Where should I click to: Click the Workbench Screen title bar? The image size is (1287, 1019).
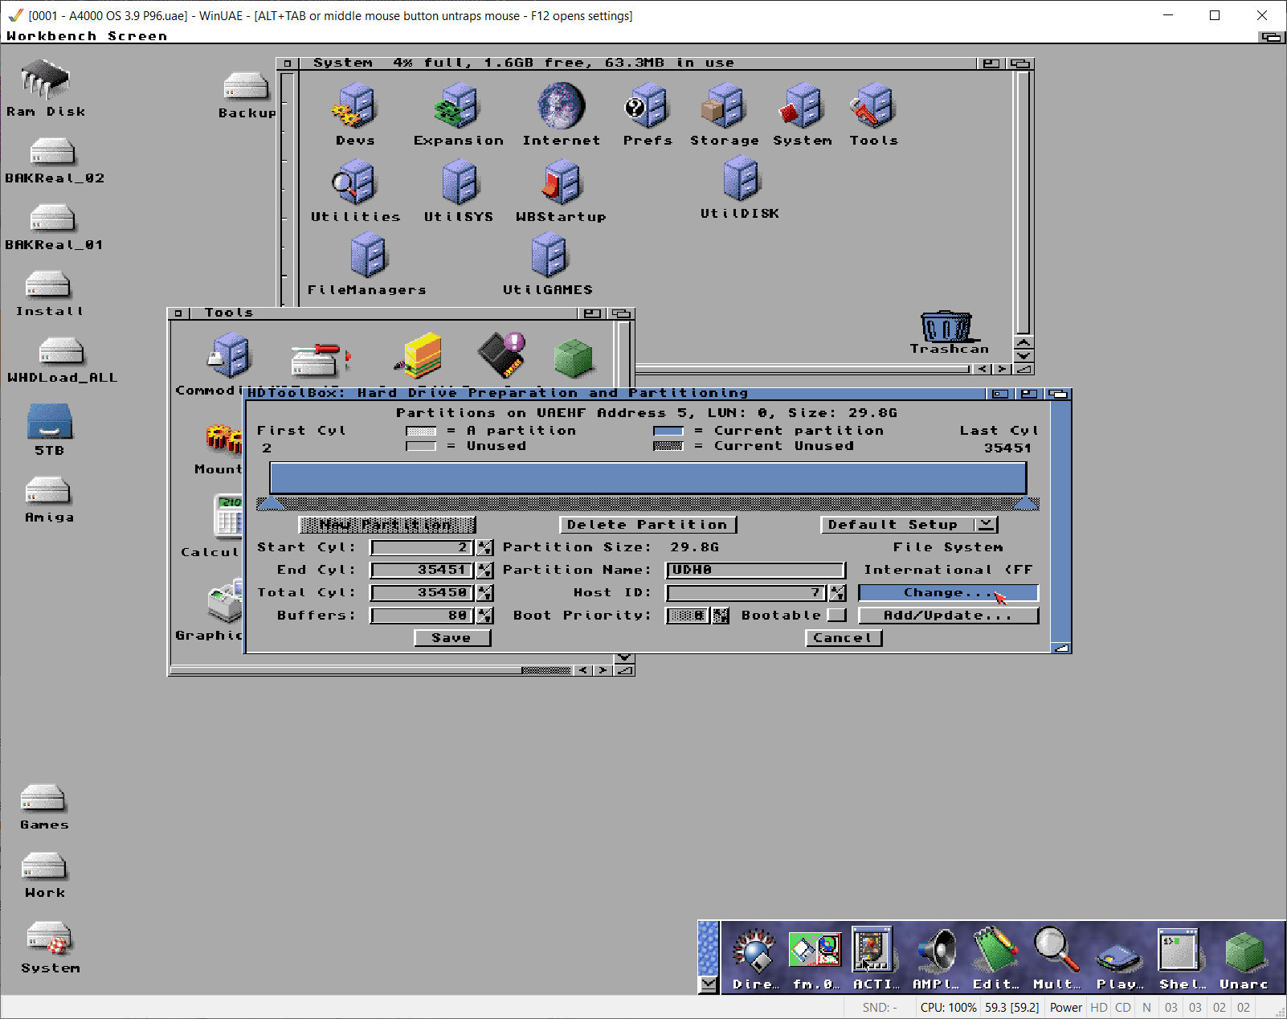(x=627, y=36)
